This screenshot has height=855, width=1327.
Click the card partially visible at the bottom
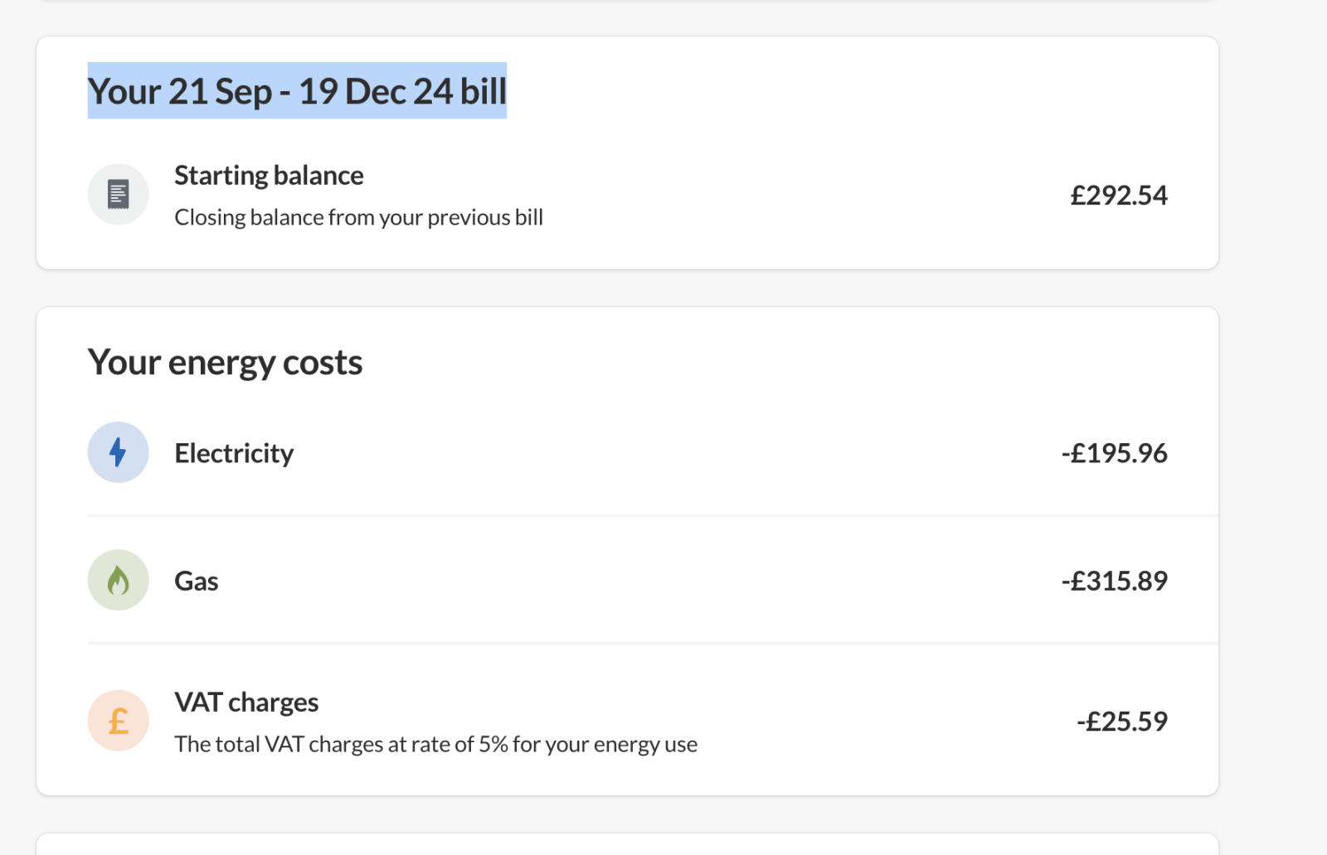pos(628,844)
